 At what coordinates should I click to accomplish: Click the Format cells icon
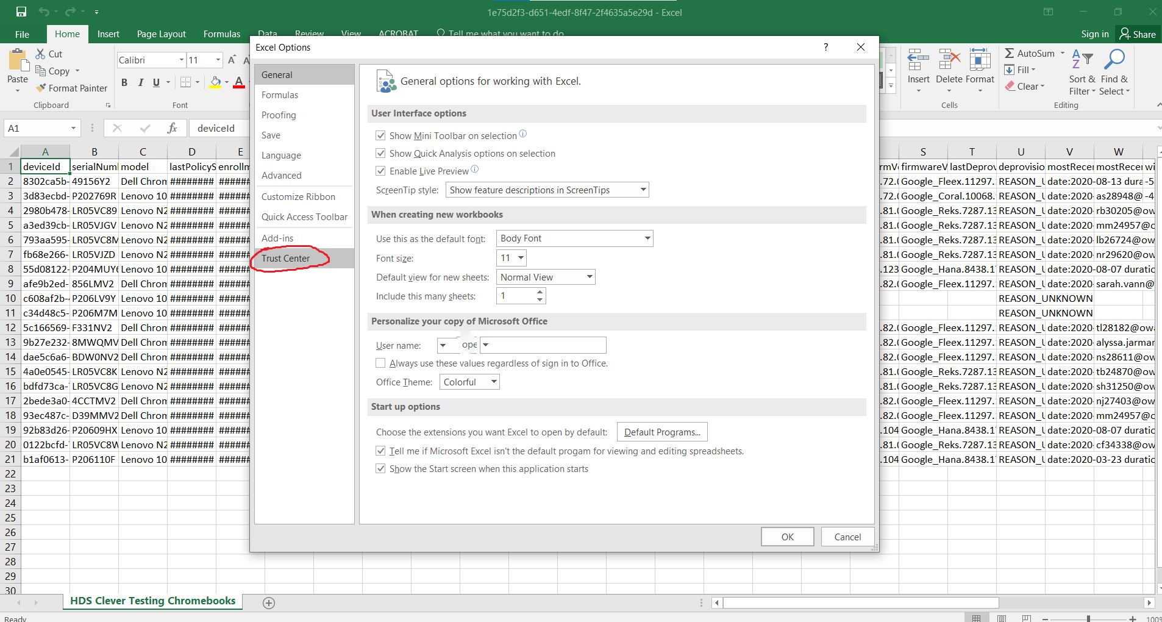pyautogui.click(x=980, y=60)
